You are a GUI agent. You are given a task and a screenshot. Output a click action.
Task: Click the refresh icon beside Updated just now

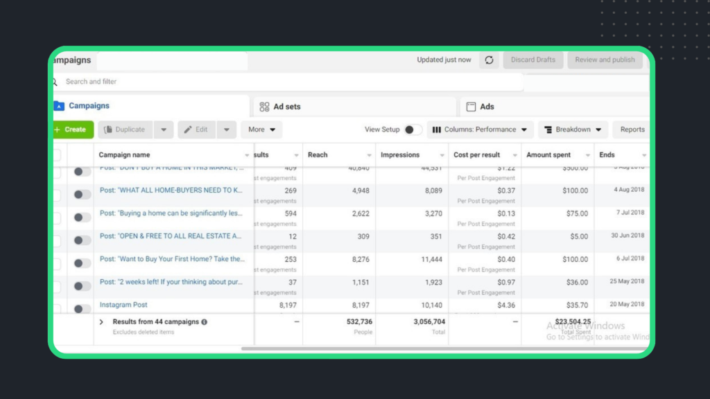pyautogui.click(x=489, y=60)
